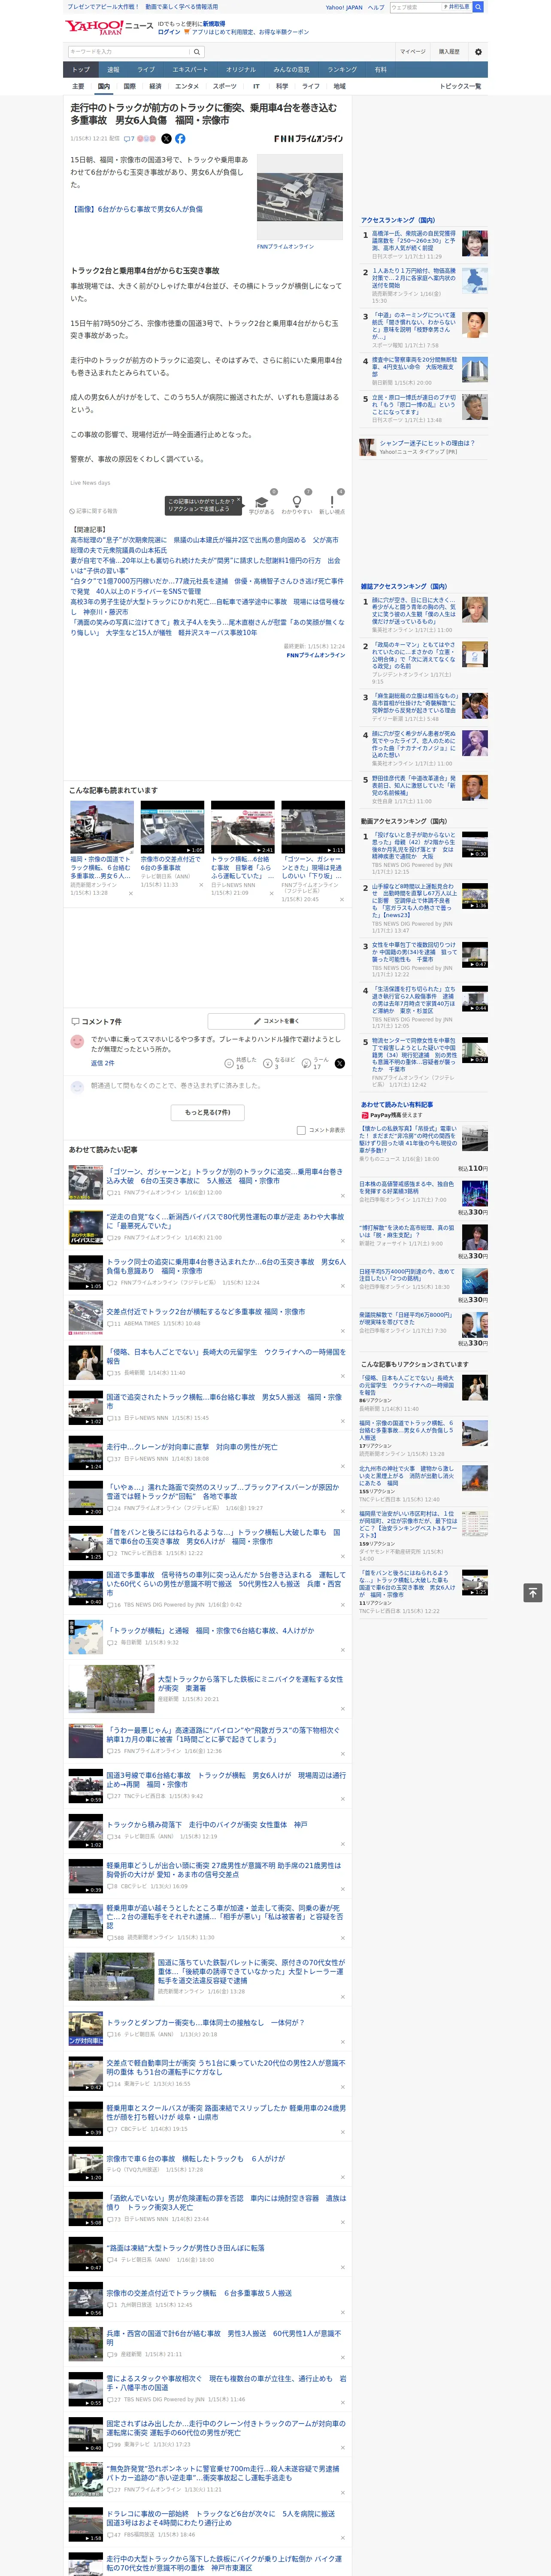Viewport: 551px width, 2576px height.
Task: Click the blue search magnifier button
Action: point(478,7)
